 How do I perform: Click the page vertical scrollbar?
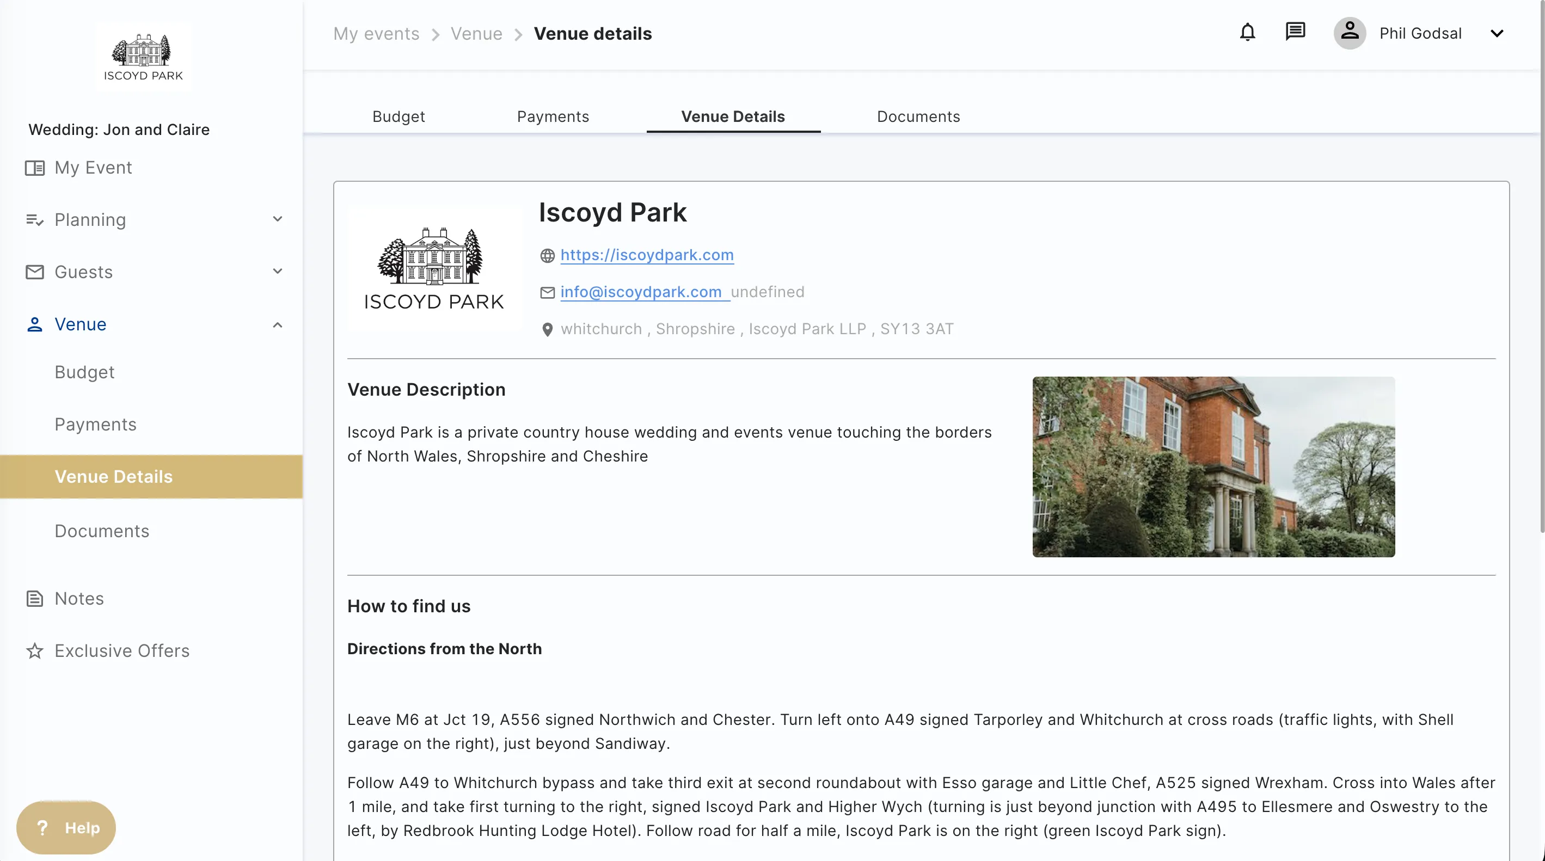point(1541,267)
